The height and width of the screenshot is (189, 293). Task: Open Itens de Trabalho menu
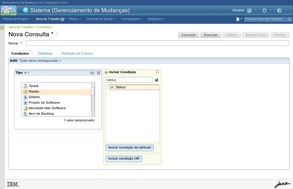point(50,19)
